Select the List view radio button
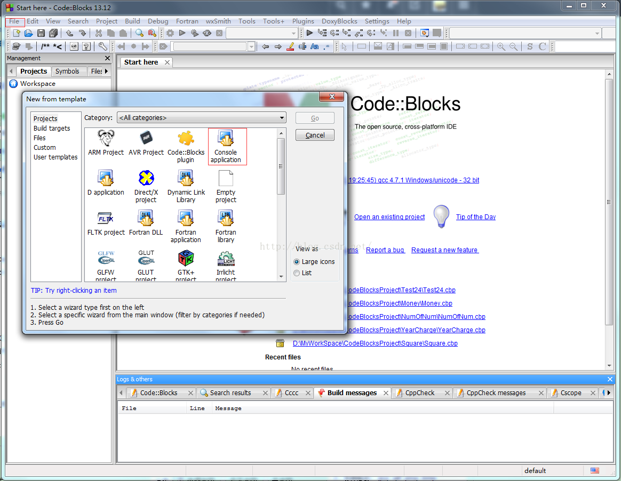Screen dimensions: 621x481 (x=297, y=273)
